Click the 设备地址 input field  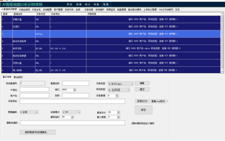(x=73, y=101)
